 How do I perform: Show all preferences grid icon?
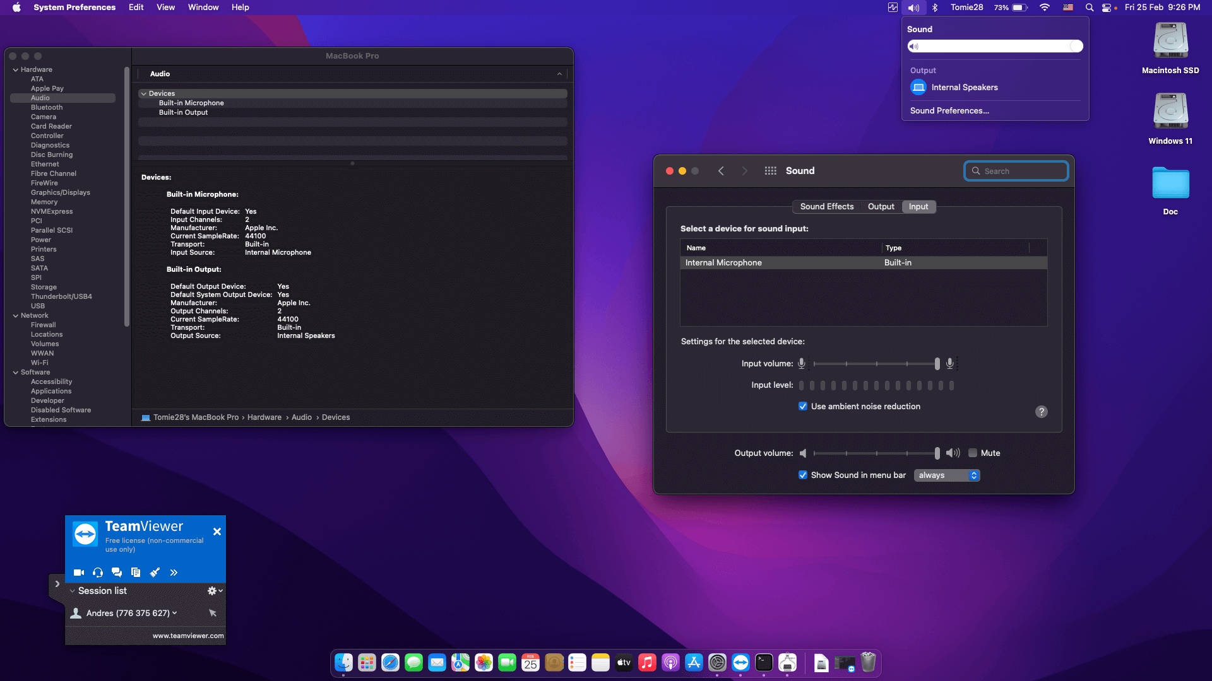770,171
